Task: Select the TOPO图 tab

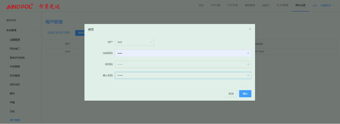Action: coord(215,6)
